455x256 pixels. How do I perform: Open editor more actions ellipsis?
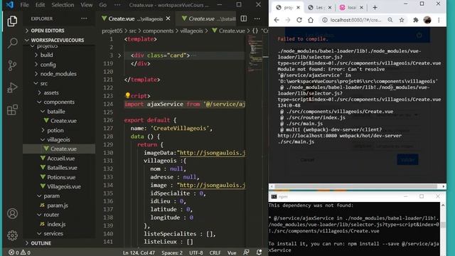pyautogui.click(x=257, y=18)
